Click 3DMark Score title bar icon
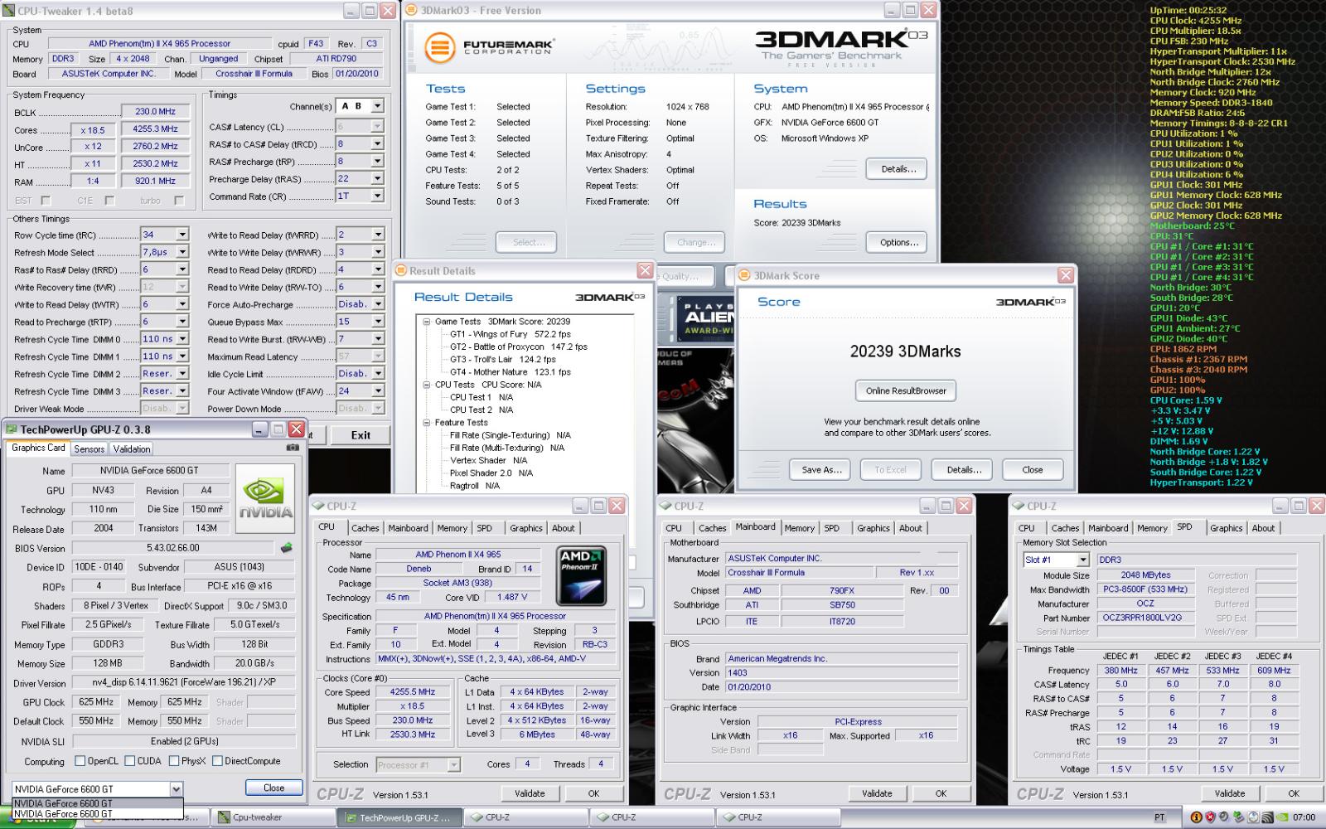The height and width of the screenshot is (829, 1326). pos(744,276)
